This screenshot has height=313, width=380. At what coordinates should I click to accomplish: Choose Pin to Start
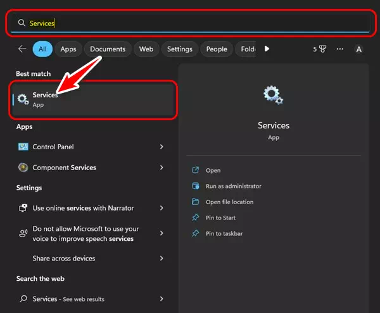point(220,218)
